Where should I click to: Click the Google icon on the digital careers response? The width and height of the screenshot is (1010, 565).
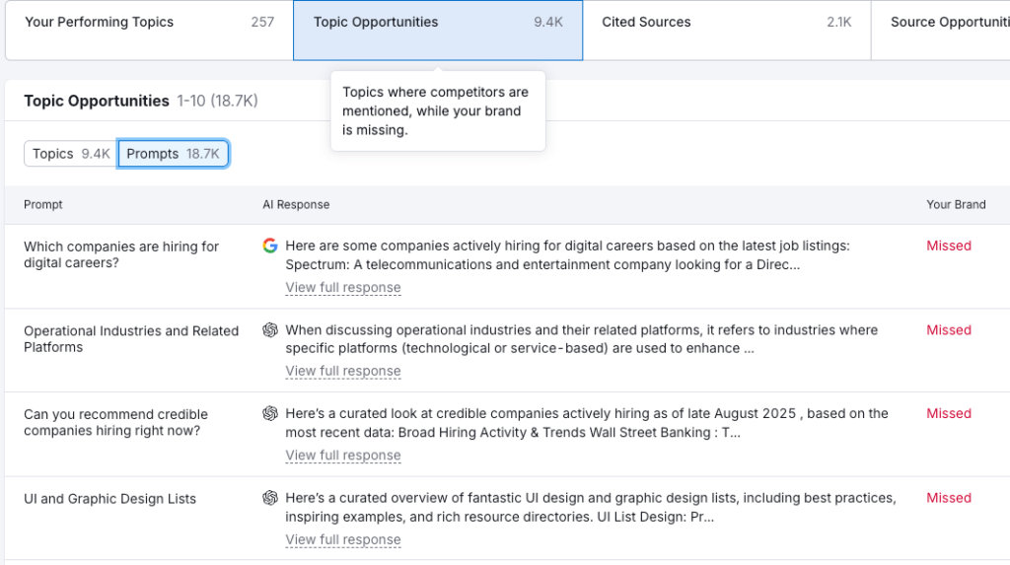click(270, 246)
